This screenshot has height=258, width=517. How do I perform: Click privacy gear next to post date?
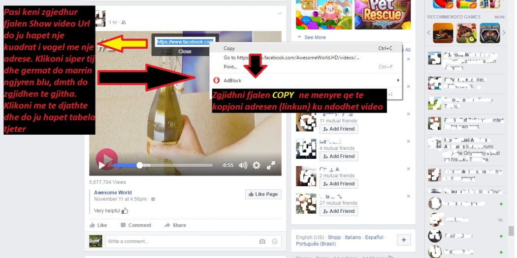pos(153,199)
